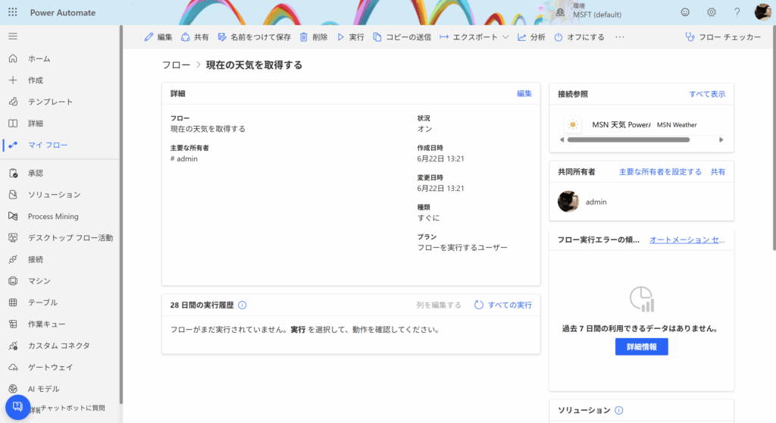The width and height of the screenshot is (776, 423).
Task: Turn off the flow with オフにする
Action: (x=579, y=37)
